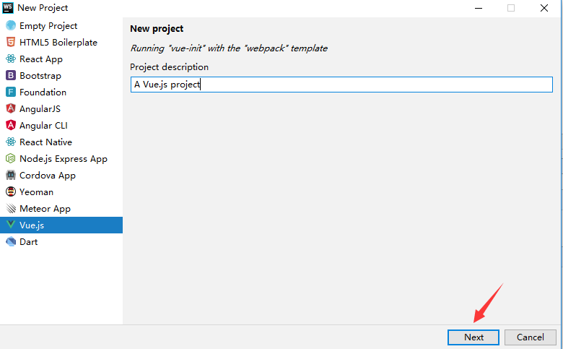Select the HTML5 Boilerplate icon
Screen dimensions: 563x349
pos(11,43)
